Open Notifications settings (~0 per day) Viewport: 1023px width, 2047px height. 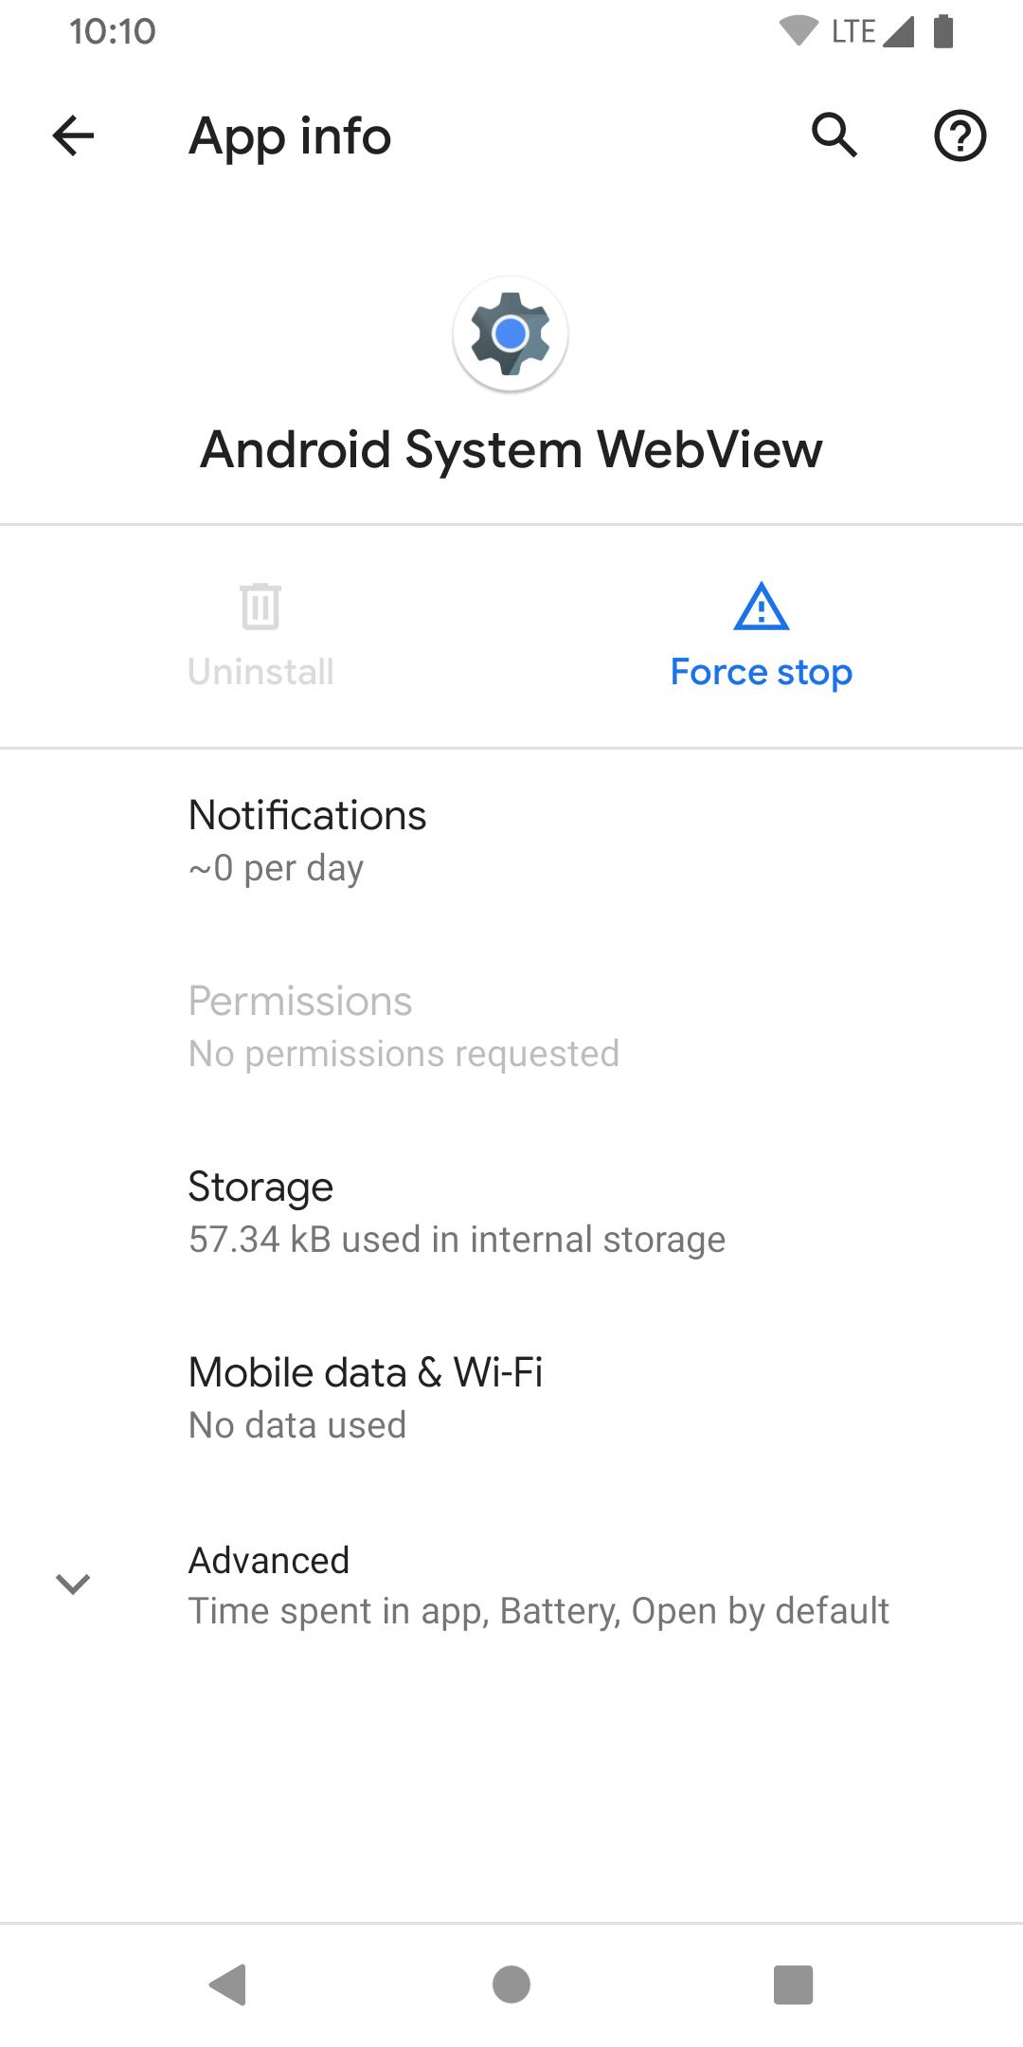pyautogui.click(x=511, y=842)
